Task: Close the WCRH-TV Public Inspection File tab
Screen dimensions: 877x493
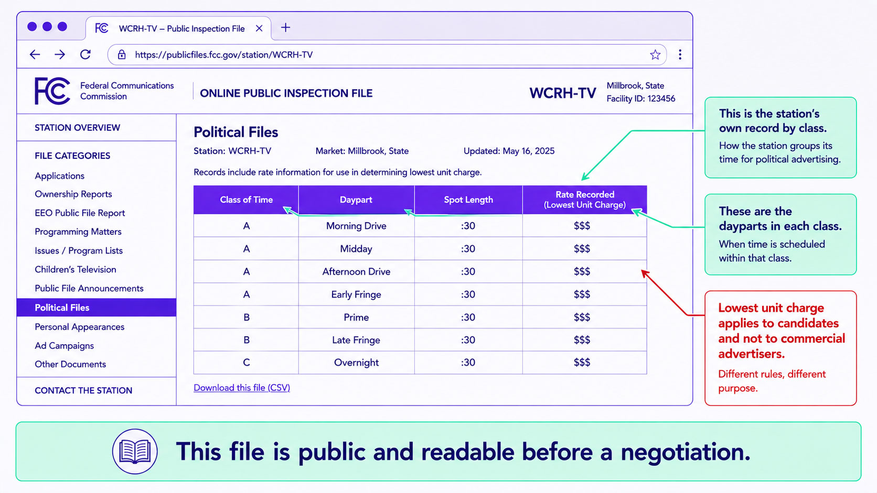Action: (x=259, y=28)
